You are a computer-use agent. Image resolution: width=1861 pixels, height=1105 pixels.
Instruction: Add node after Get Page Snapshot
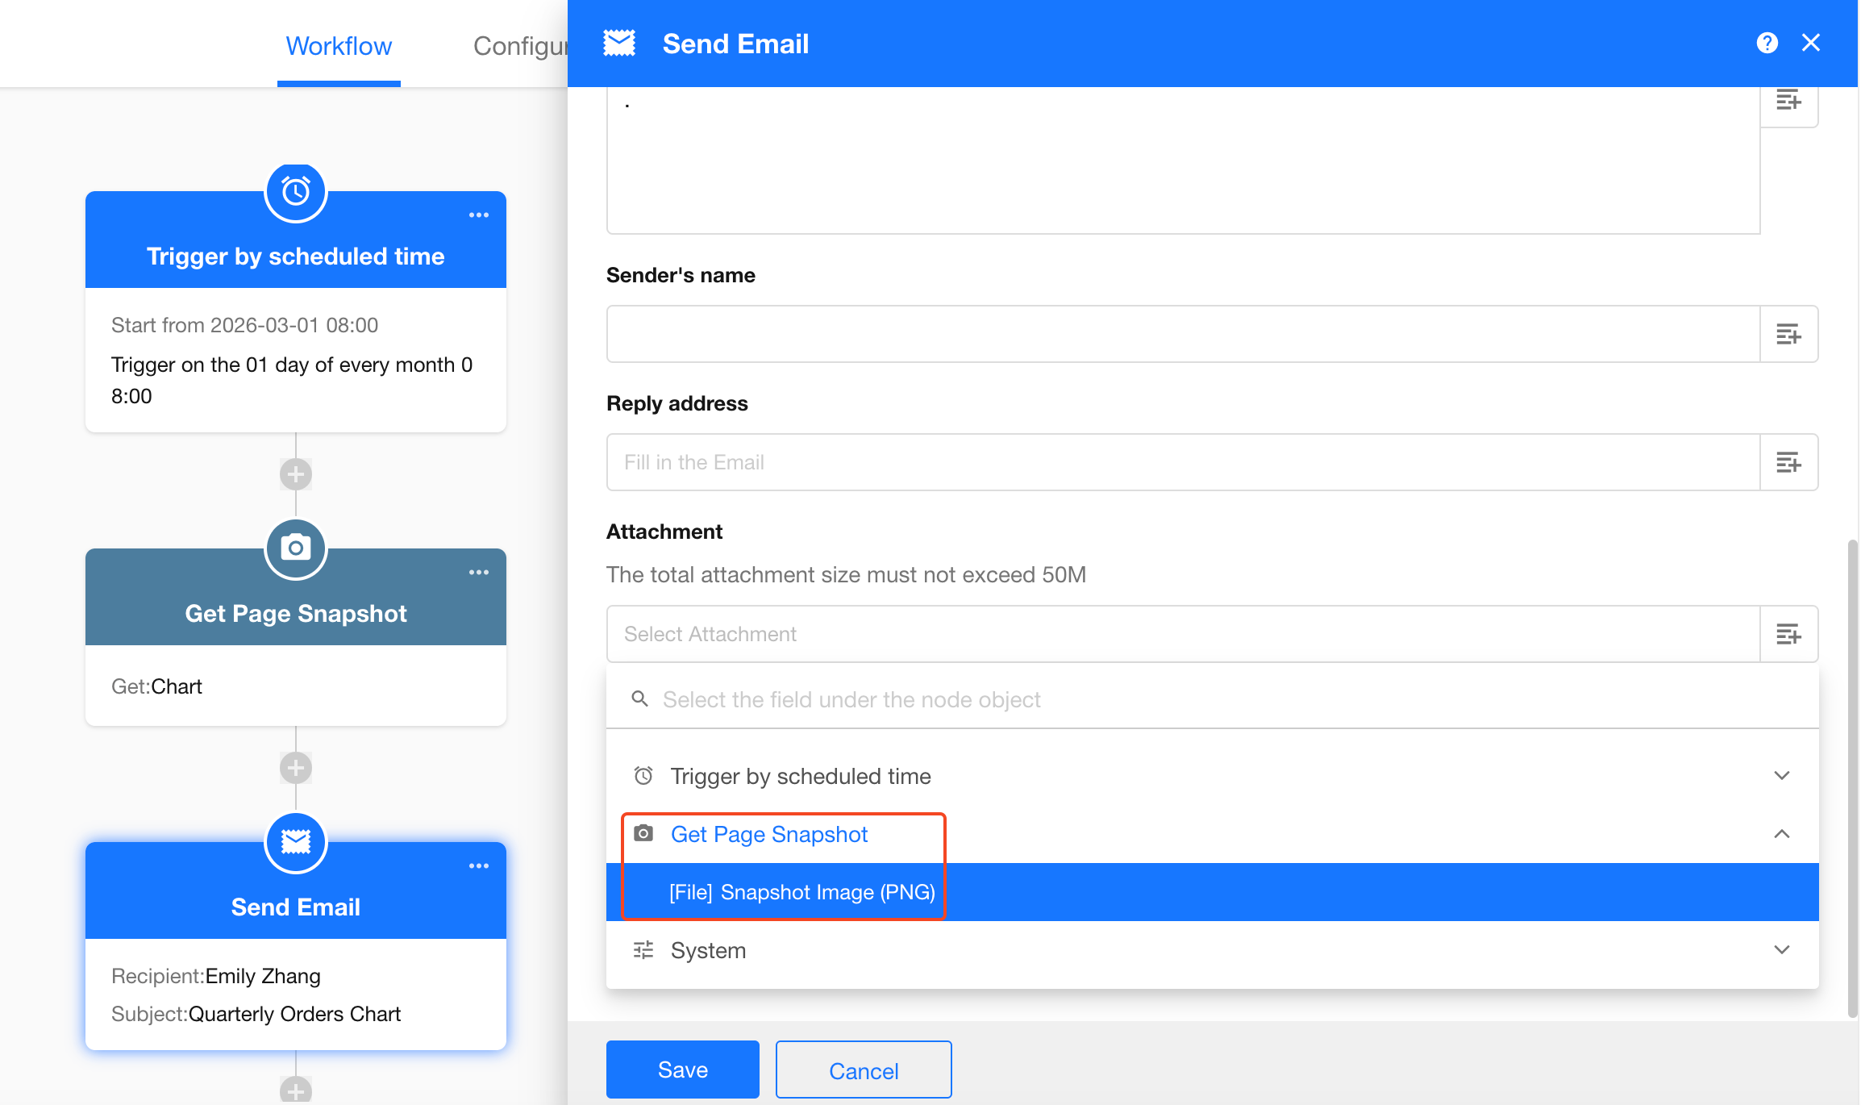pos(296,768)
